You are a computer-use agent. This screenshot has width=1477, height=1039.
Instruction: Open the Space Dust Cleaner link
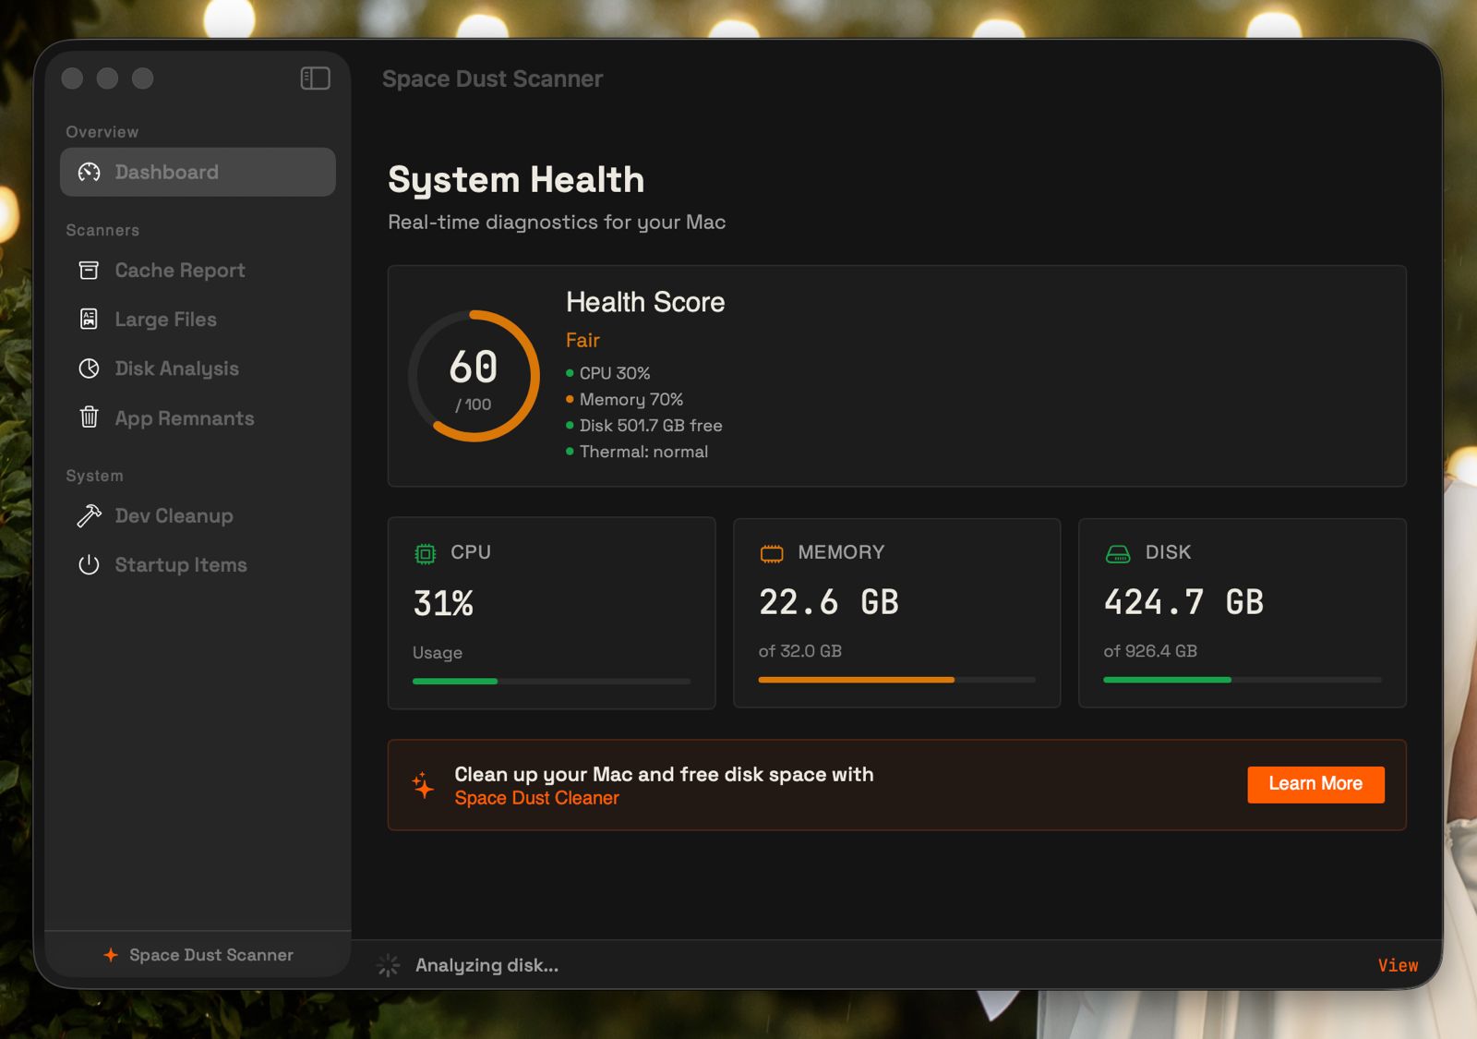536,797
